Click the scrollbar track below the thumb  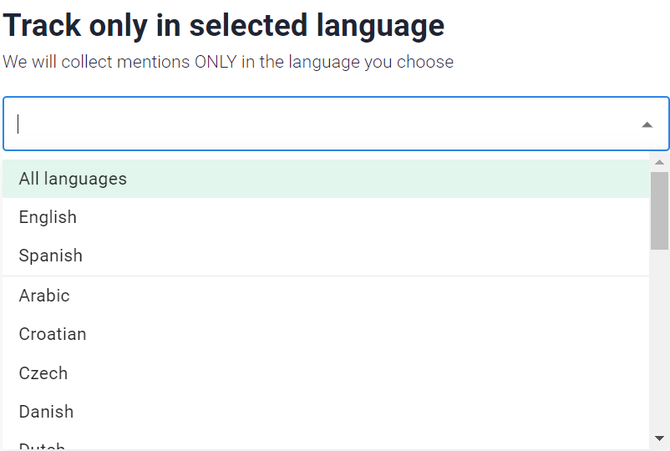659,342
